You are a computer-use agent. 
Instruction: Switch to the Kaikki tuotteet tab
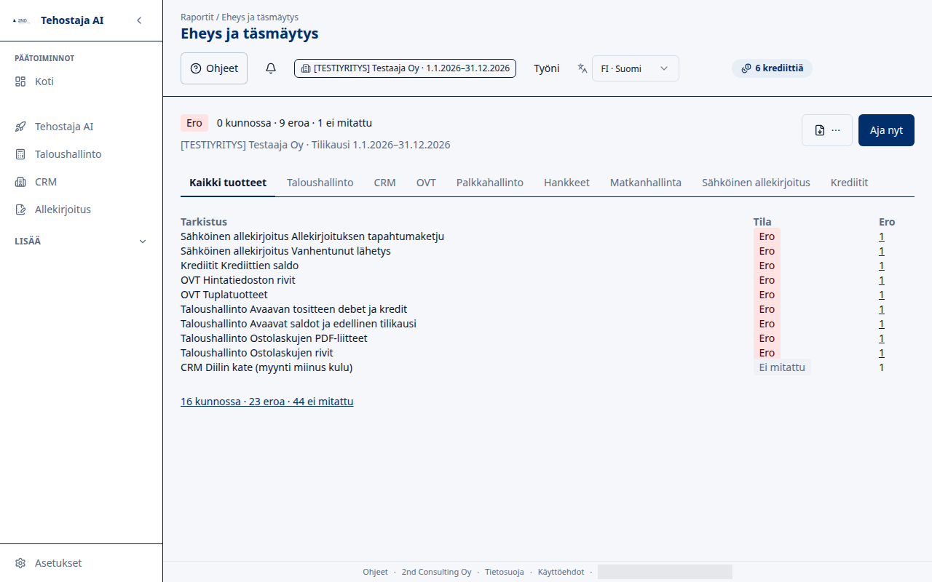(x=228, y=183)
